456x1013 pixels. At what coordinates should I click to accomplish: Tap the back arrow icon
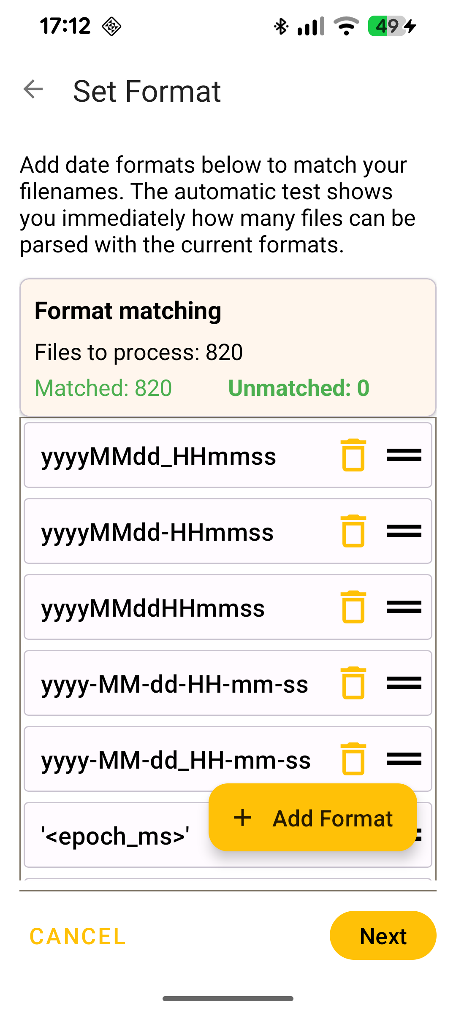click(33, 89)
